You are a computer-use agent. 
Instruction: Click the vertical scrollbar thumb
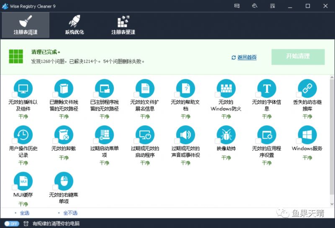pyautogui.click(x=332, y=137)
